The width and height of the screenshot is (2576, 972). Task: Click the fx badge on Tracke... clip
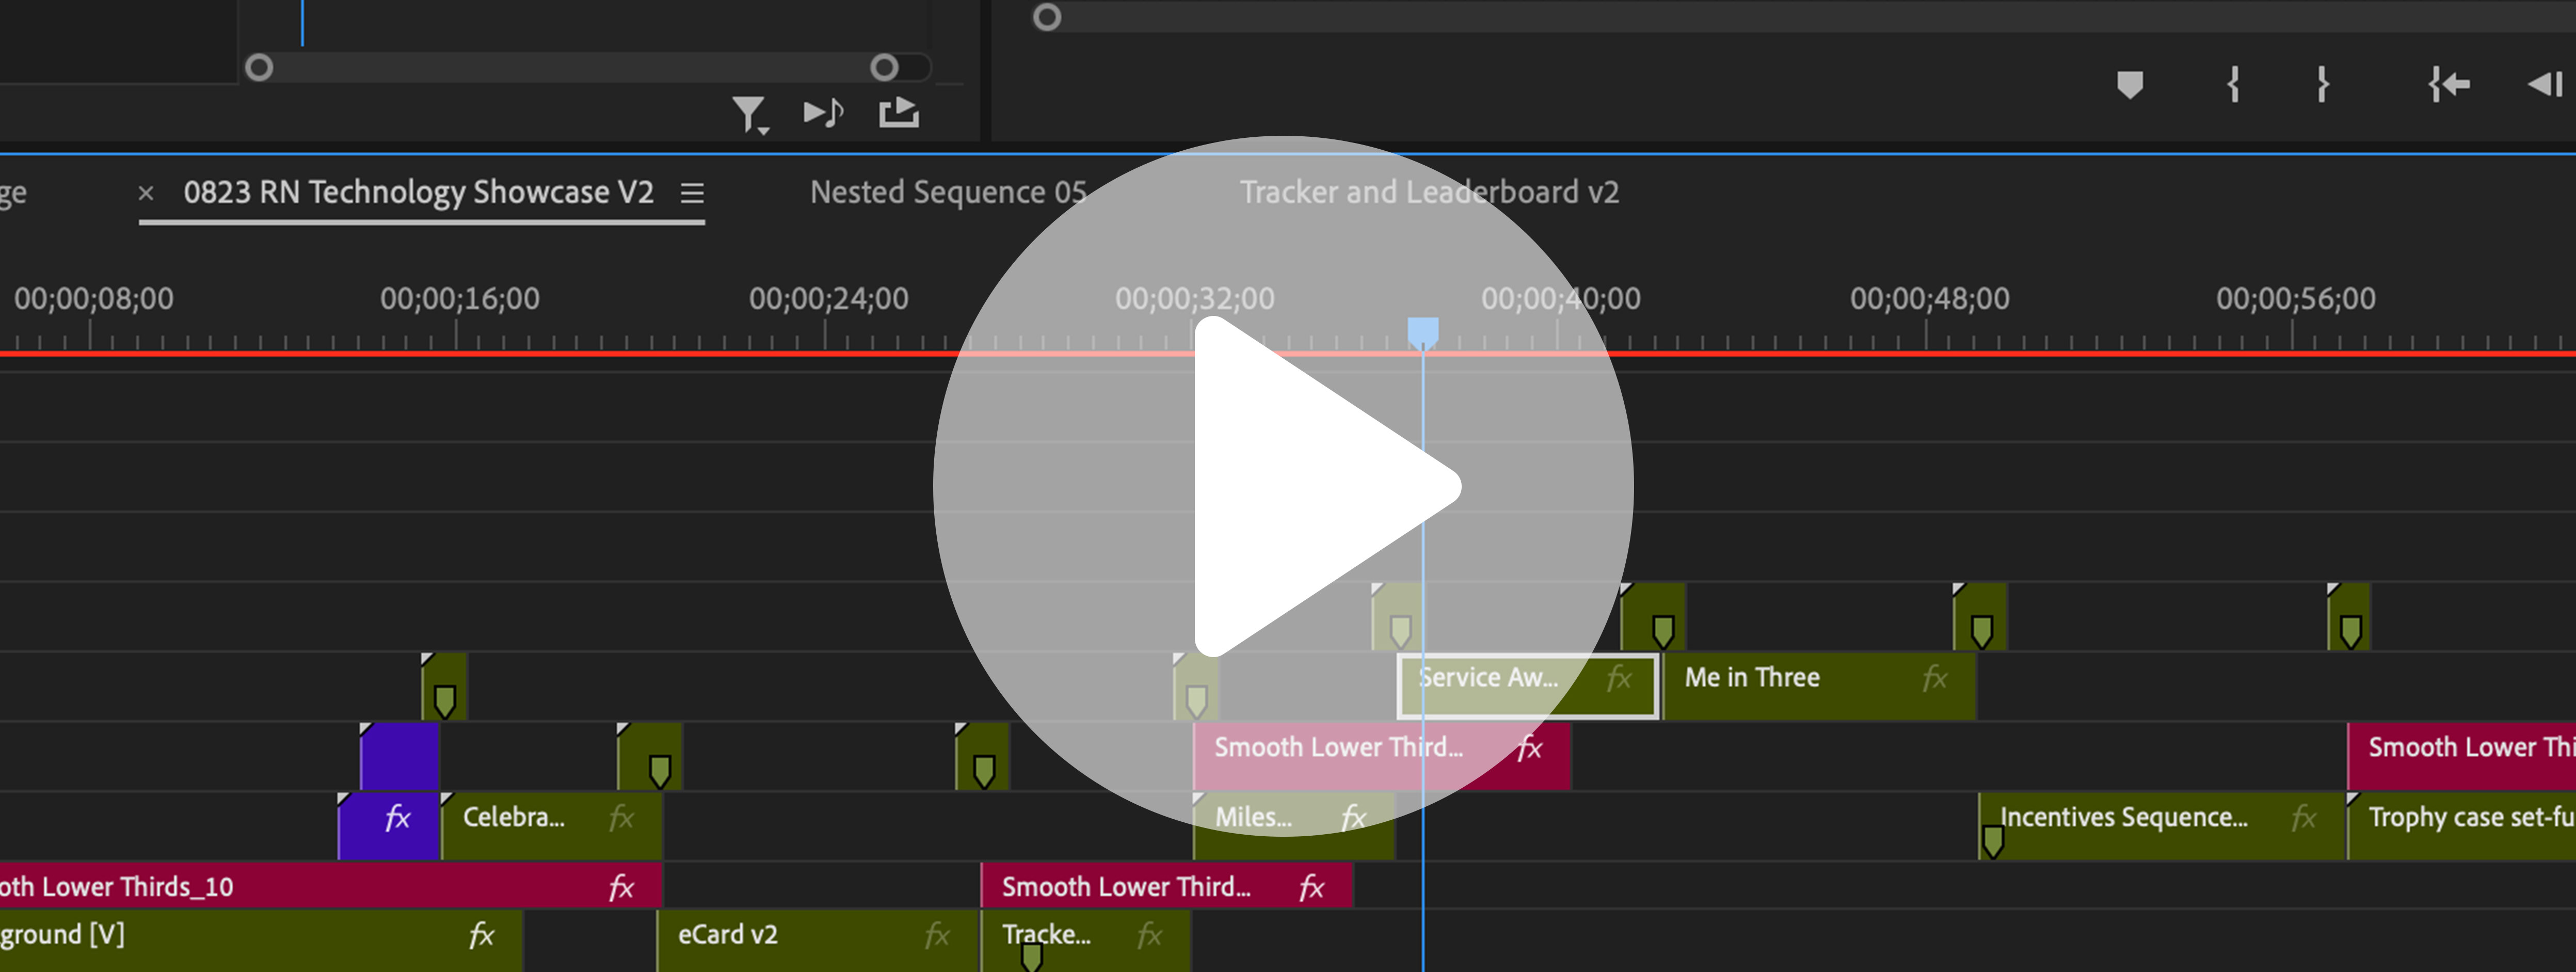(x=1150, y=935)
